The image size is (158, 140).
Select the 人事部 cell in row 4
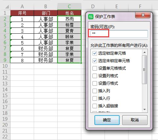click(46, 31)
